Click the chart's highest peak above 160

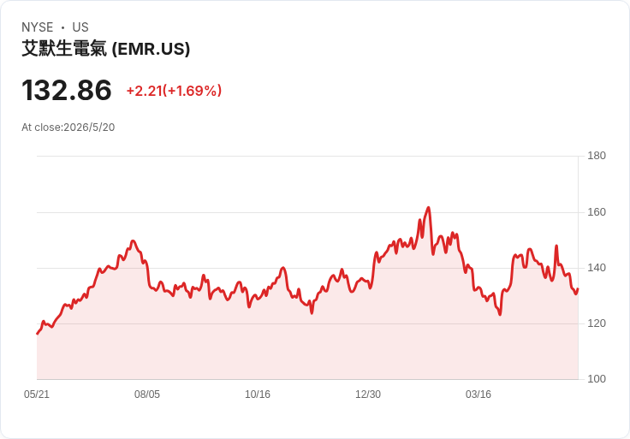pos(428,208)
